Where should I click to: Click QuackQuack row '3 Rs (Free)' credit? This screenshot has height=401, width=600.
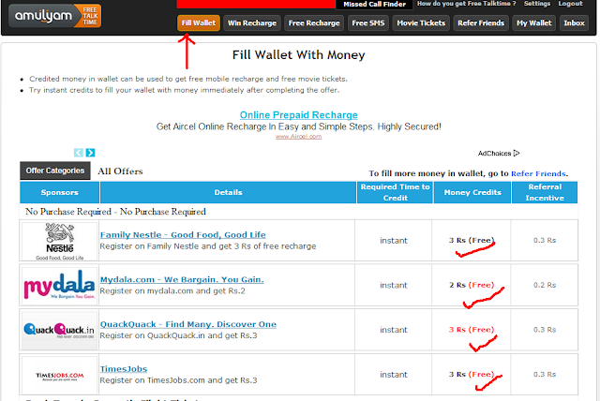[472, 330]
